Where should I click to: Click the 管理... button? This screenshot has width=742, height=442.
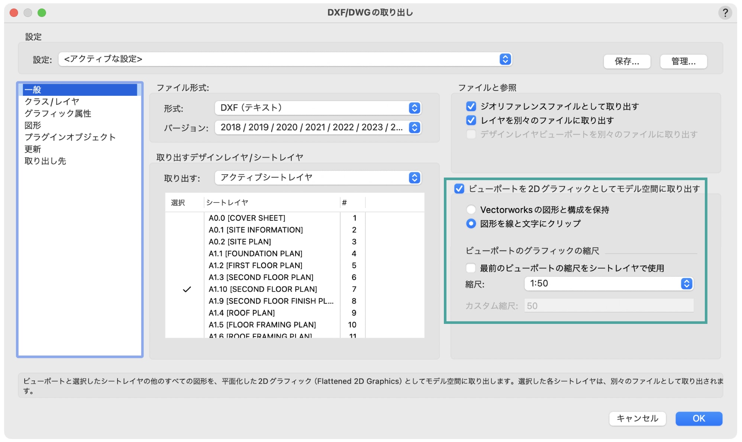(x=683, y=61)
